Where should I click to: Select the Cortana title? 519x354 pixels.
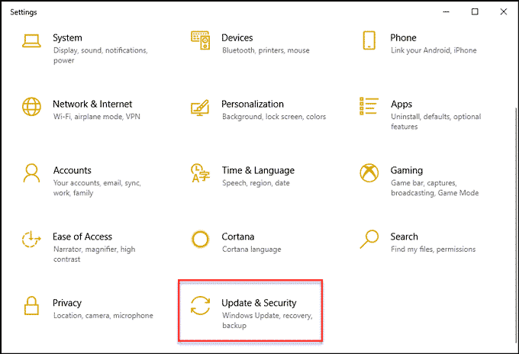click(x=238, y=237)
